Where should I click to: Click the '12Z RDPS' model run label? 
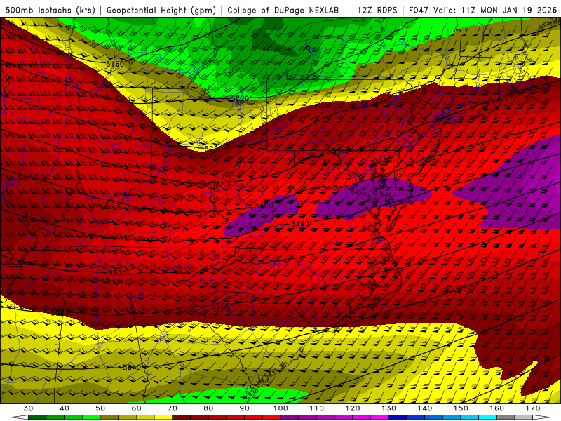377,10
